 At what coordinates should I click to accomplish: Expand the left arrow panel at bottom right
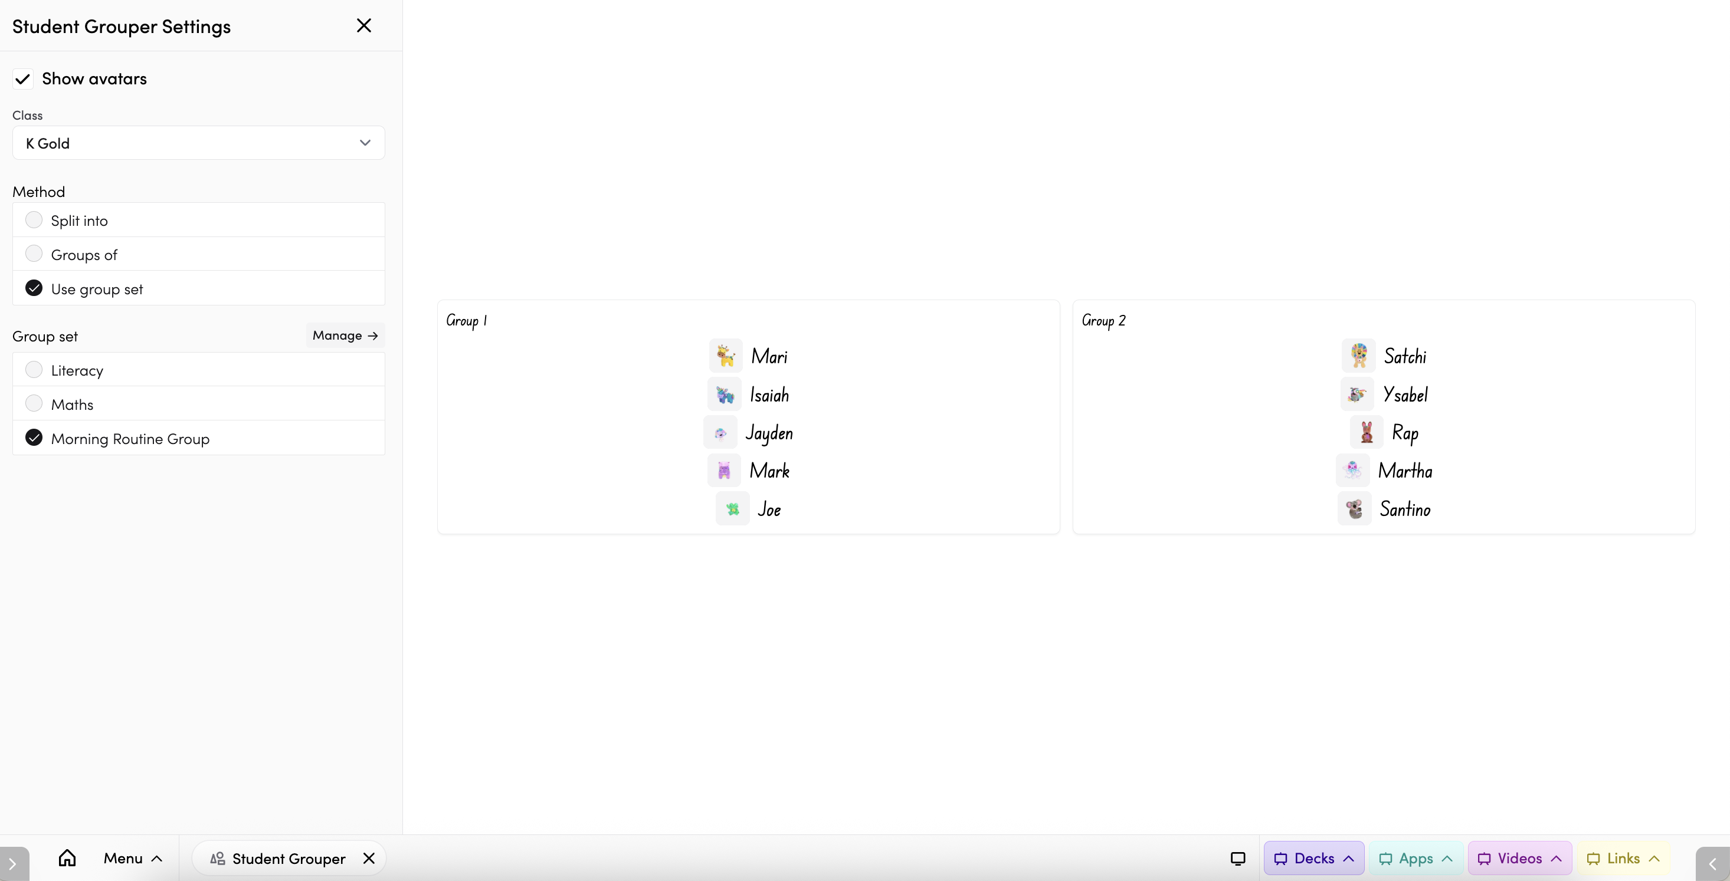coord(1712,864)
